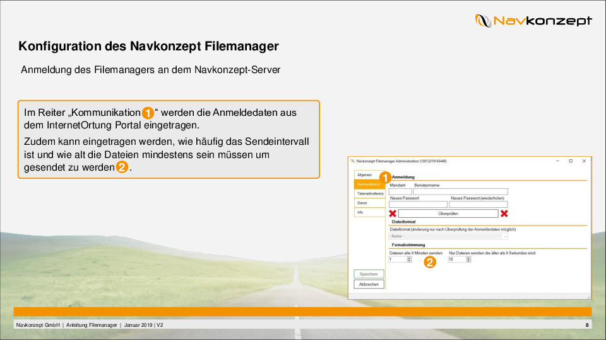Screen dimensions: 606x340
Task: Click the seconds file-age spinner arrows
Action: [x=468, y=259]
